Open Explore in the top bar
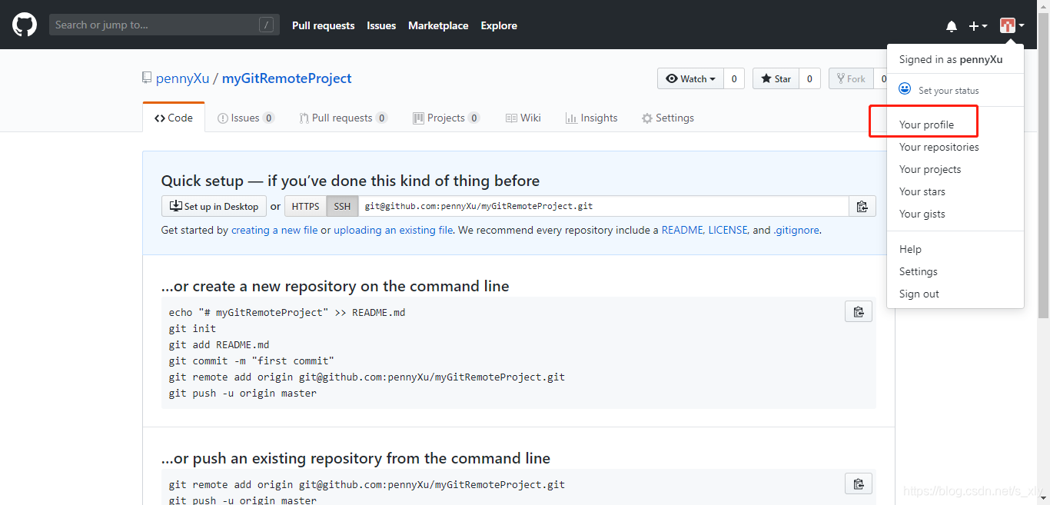Image resolution: width=1050 pixels, height=505 pixels. click(x=499, y=25)
